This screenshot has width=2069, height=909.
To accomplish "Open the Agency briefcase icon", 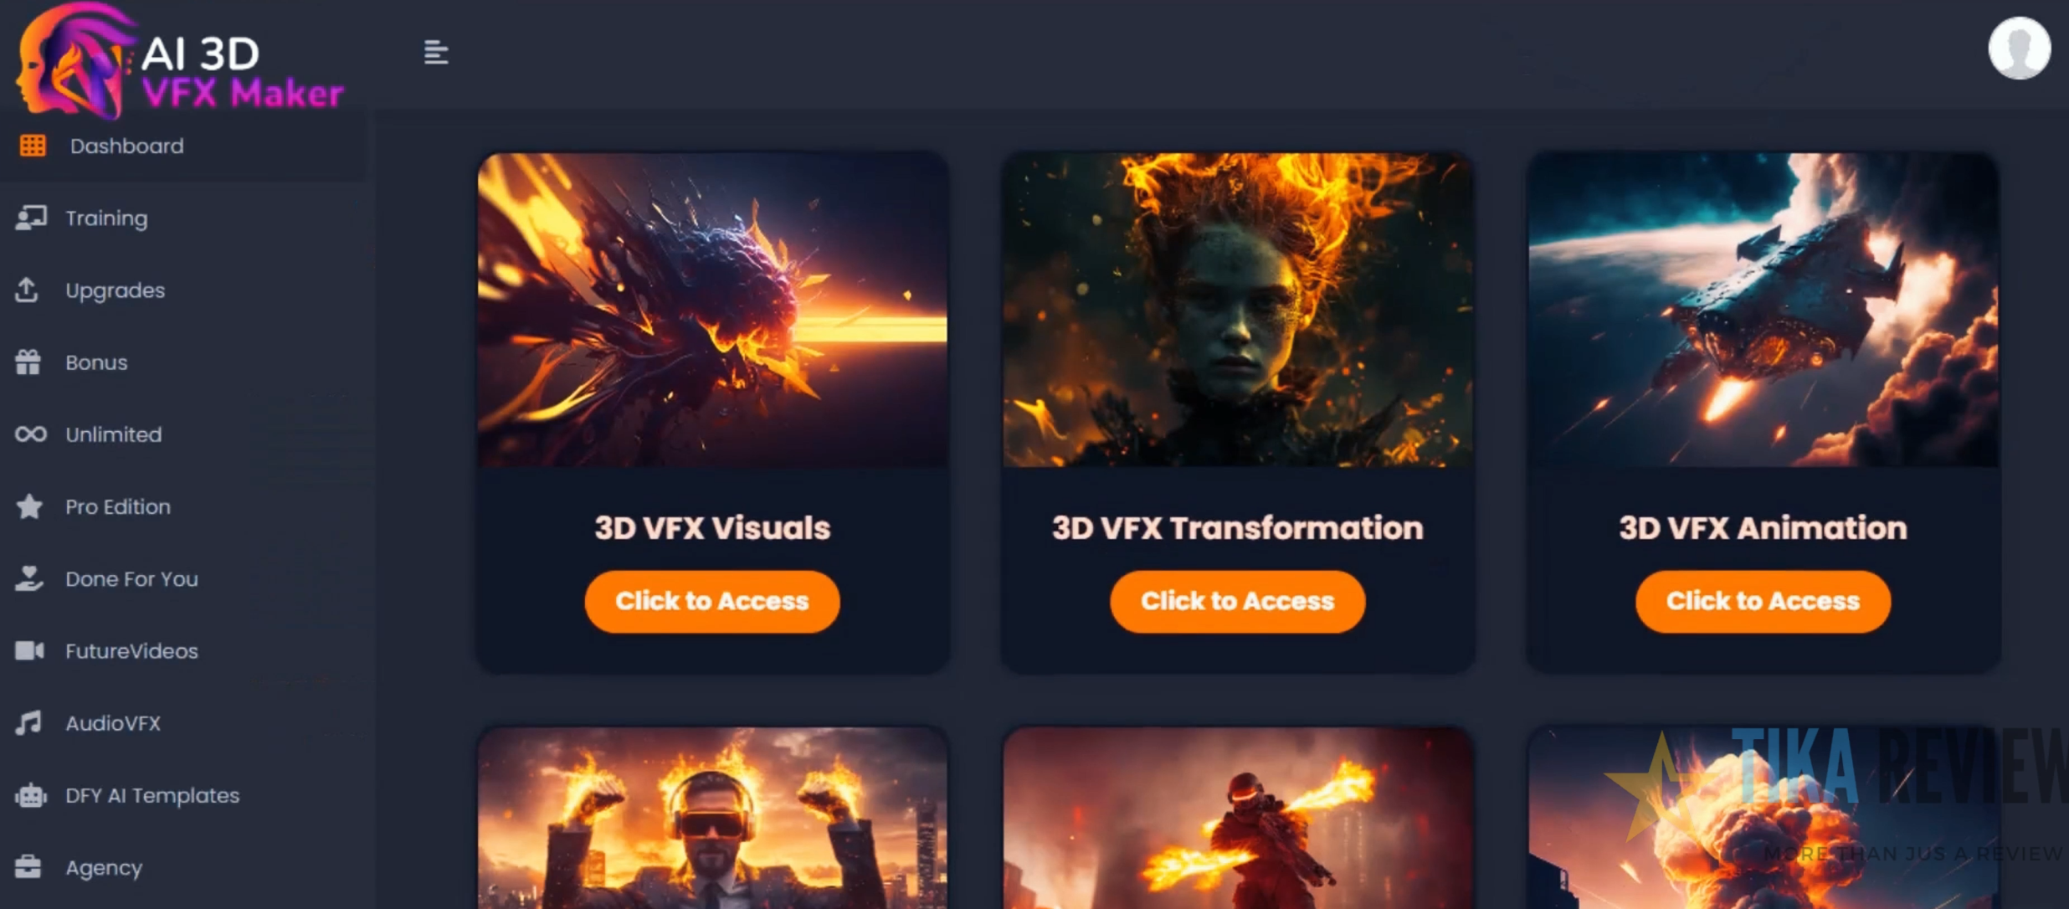I will pos(28,867).
